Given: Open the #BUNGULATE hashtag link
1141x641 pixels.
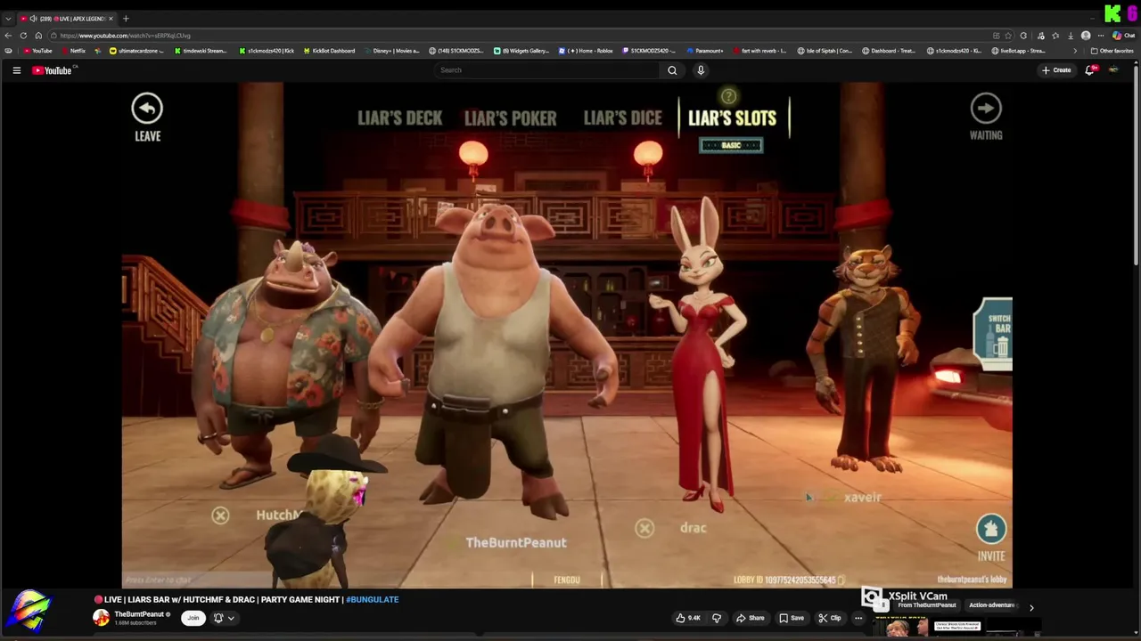Looking at the screenshot, I should pos(372,599).
